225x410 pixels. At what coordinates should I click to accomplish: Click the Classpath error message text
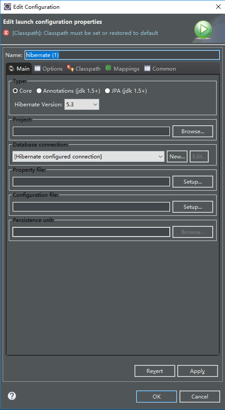(85, 33)
